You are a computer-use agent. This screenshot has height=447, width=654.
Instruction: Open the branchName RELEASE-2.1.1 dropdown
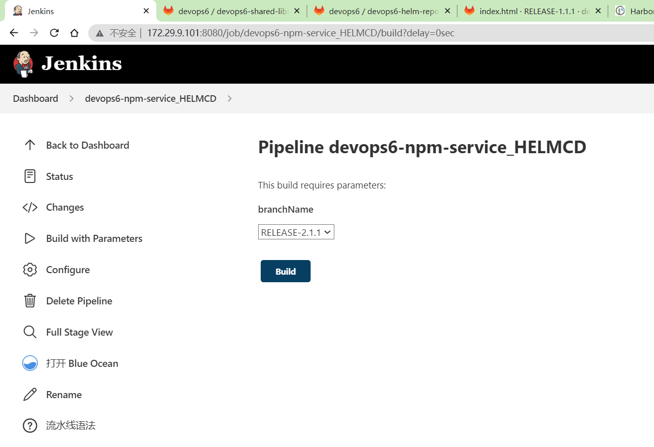pos(296,232)
